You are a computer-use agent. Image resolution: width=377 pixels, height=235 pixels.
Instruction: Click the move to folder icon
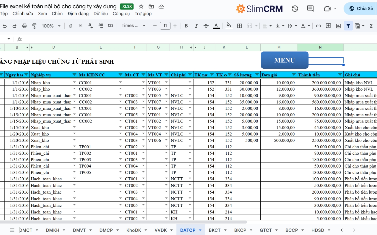tap(151, 7)
